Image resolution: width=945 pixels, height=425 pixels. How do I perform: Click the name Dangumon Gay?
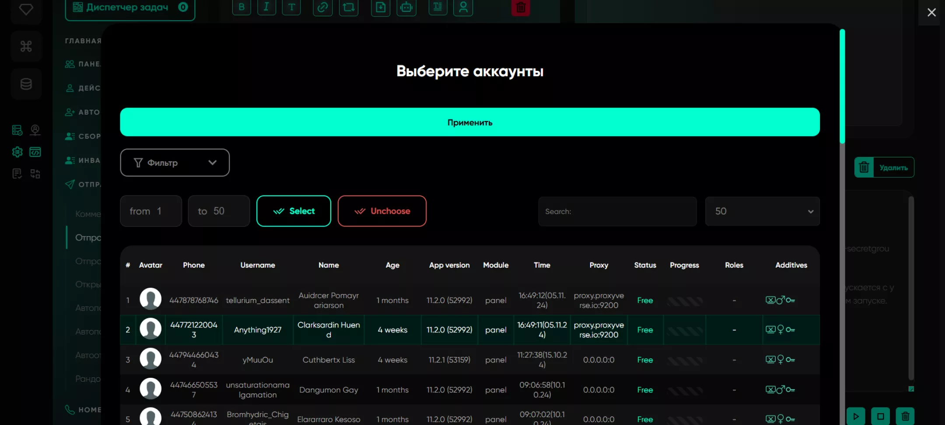point(329,390)
